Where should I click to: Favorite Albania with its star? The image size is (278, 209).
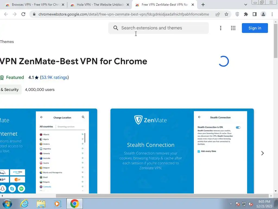(83, 134)
